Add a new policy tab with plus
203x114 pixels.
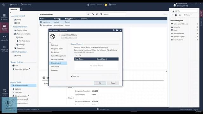[x=21, y=9]
